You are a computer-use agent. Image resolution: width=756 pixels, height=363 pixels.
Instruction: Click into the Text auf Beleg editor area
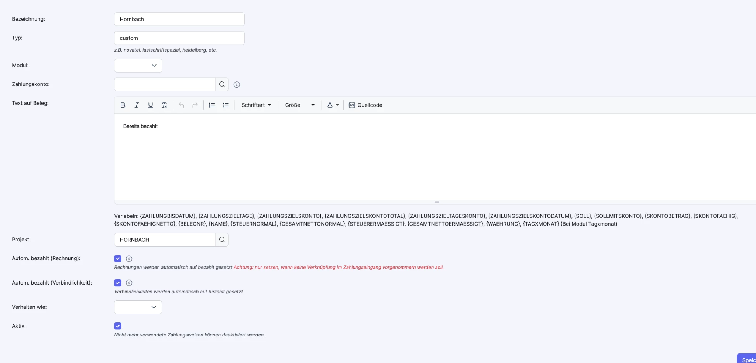435,157
